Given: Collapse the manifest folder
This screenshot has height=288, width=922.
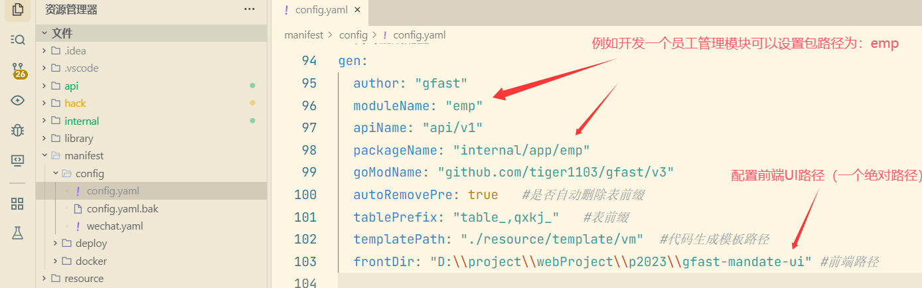Looking at the screenshot, I should pyautogui.click(x=84, y=156).
